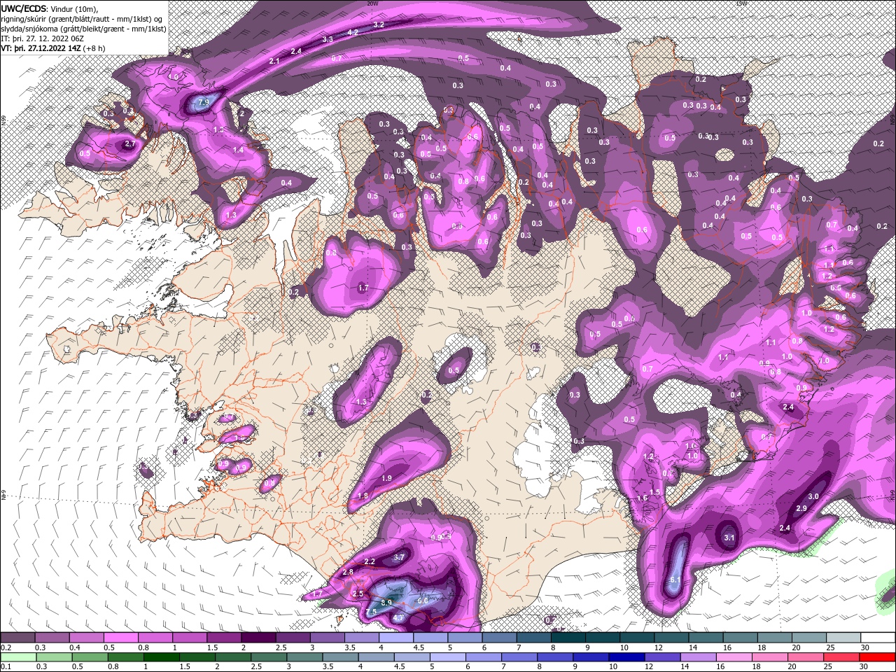Select lilac rain legend swatch between 14 and 16
This screenshot has height=672, width=896.
click(x=699, y=657)
